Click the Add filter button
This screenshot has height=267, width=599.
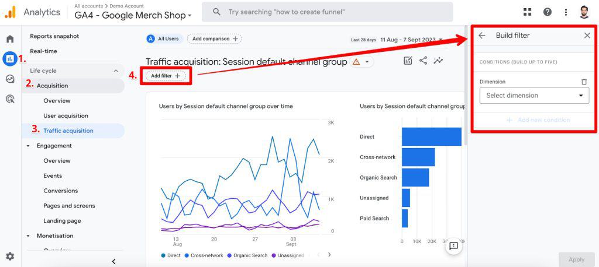166,76
